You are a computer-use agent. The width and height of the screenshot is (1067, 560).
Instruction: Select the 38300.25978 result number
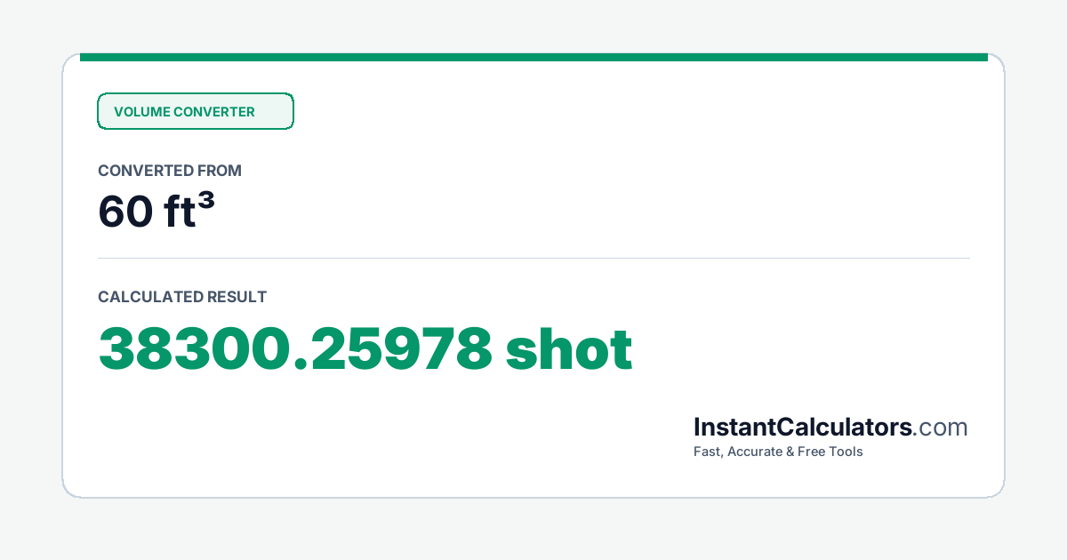click(x=295, y=349)
